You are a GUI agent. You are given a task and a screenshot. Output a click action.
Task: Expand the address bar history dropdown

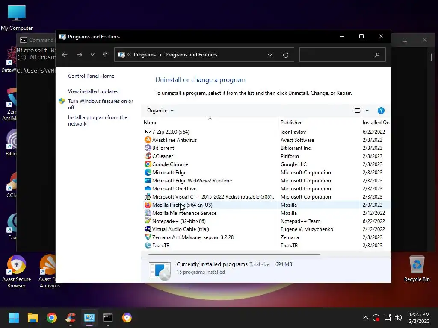(x=270, y=55)
